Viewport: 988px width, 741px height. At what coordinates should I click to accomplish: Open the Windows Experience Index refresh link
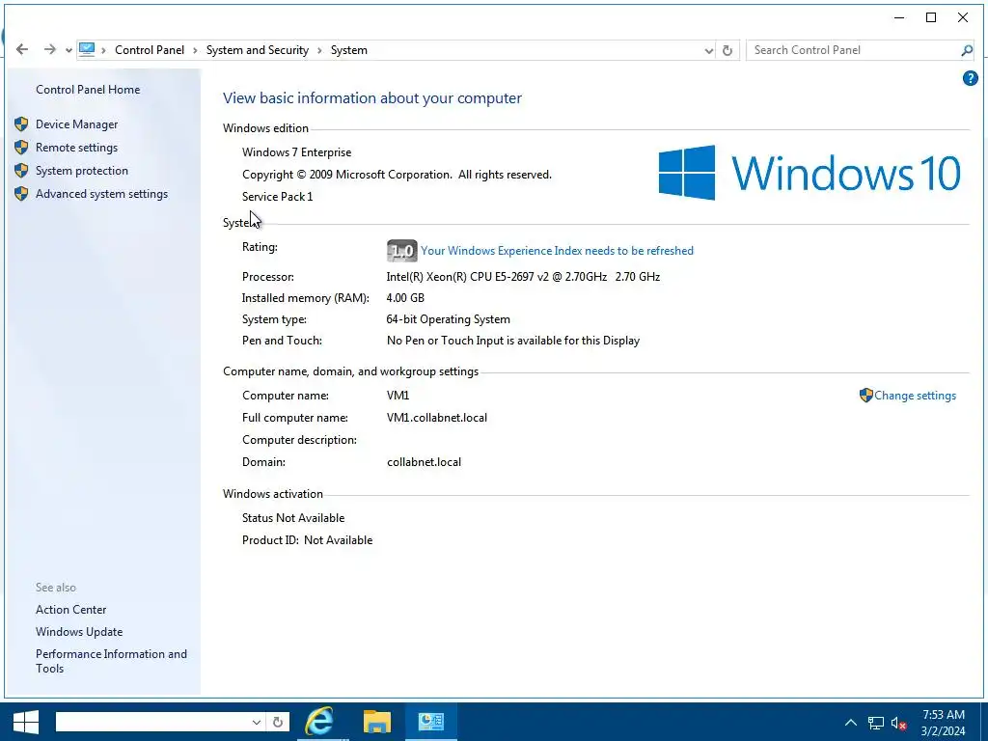pyautogui.click(x=557, y=251)
